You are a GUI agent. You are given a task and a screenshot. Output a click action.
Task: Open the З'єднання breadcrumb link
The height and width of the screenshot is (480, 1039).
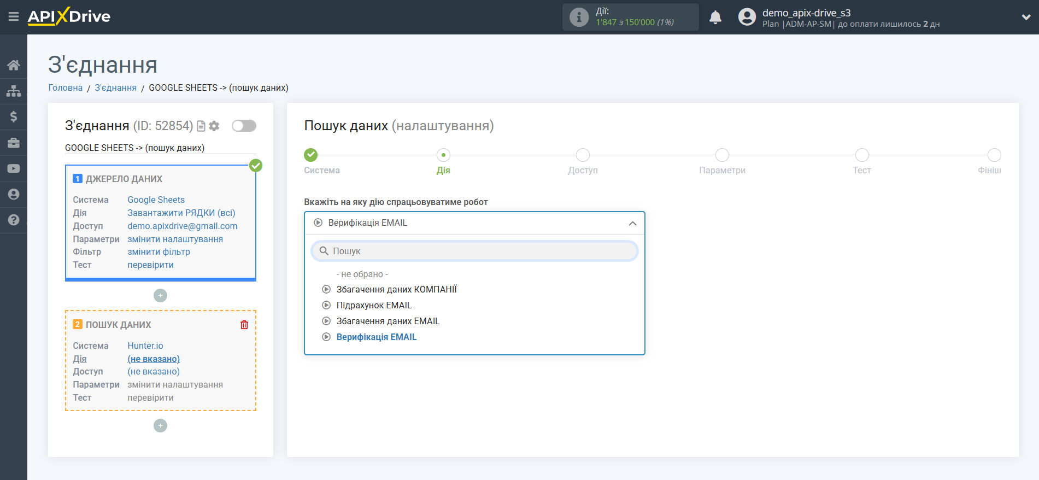click(116, 87)
